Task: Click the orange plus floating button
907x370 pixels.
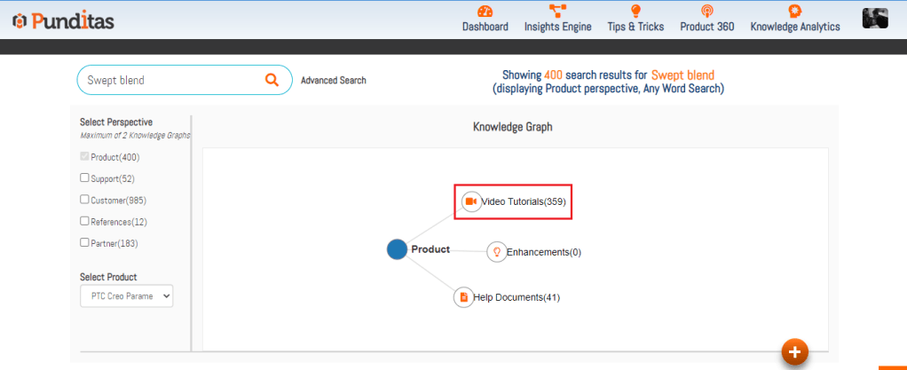Action: (794, 352)
